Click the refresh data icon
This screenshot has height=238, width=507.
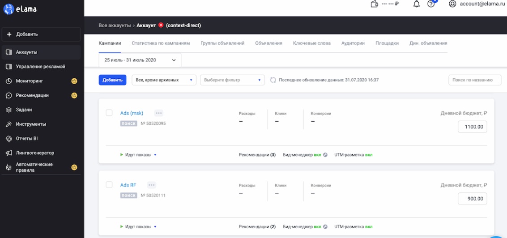click(273, 80)
